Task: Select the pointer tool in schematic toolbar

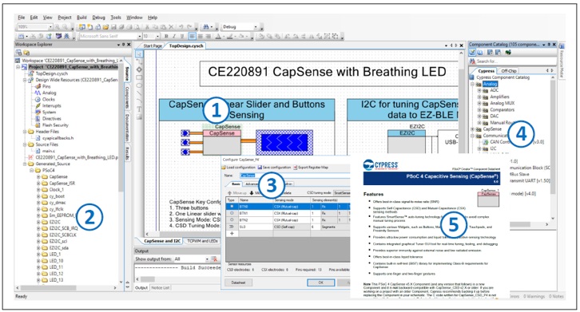Action: 139,54
